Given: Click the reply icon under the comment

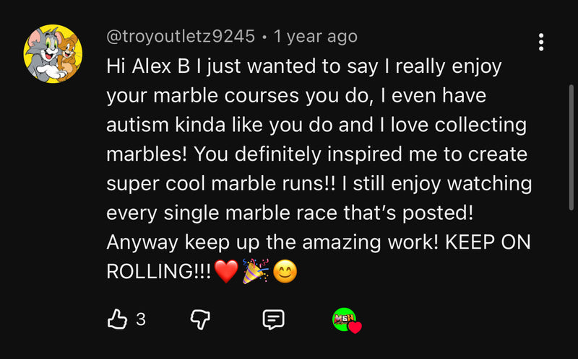Looking at the screenshot, I should pos(273,318).
